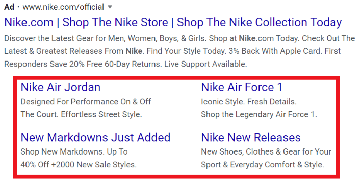Click The Court. Effortless Street Style. line
Image resolution: width=362 pixels, height=184 pixels.
[81, 114]
